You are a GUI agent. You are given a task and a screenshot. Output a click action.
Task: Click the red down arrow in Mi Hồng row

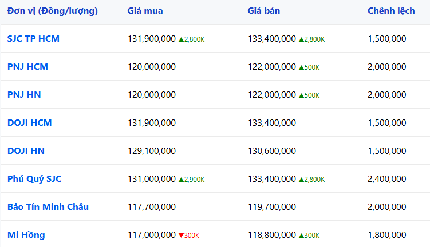click(x=182, y=236)
